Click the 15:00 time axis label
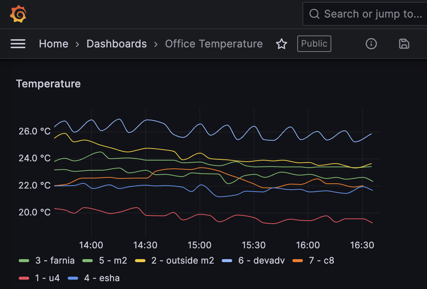Image resolution: width=427 pixels, height=289 pixels. pyautogui.click(x=199, y=245)
